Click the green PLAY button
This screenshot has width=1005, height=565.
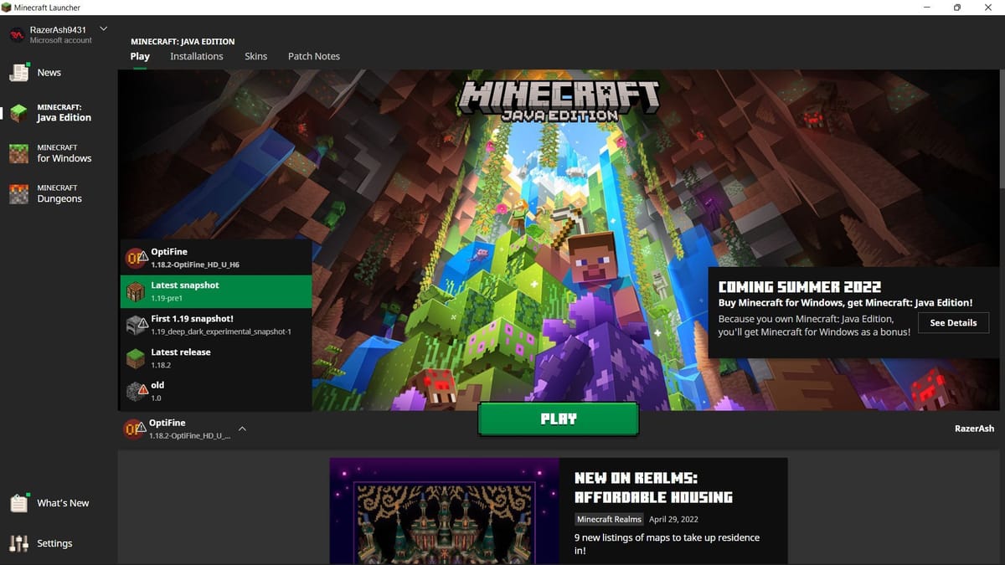pyautogui.click(x=558, y=419)
